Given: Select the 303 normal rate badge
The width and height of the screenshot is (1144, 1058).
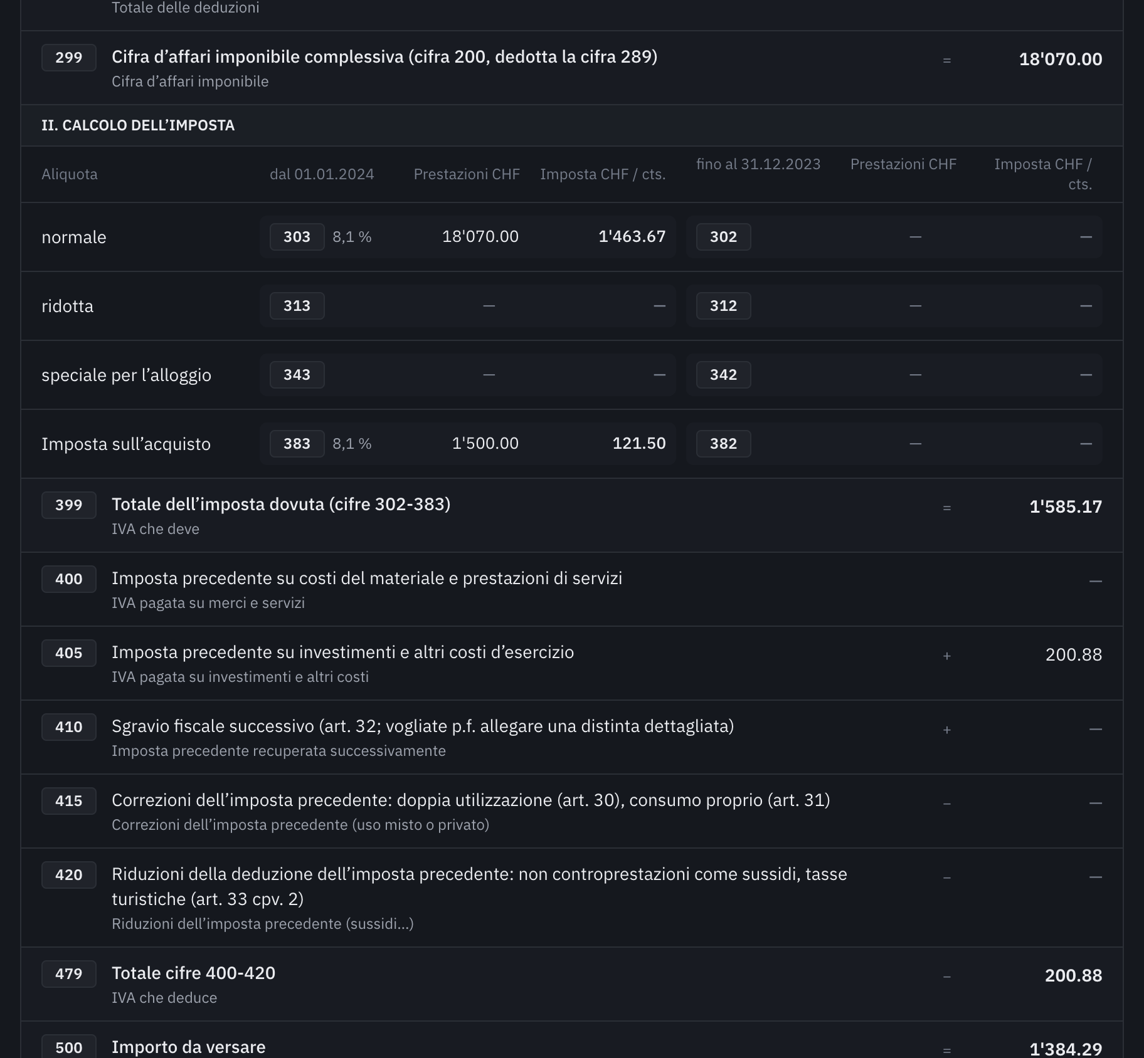Looking at the screenshot, I should point(297,237).
